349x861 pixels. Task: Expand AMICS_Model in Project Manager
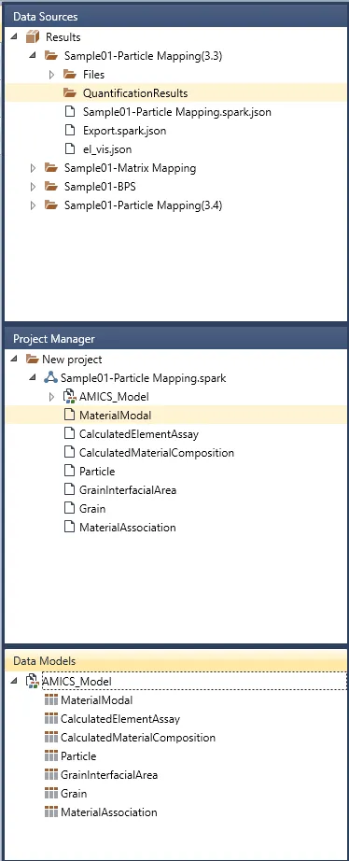point(52,397)
